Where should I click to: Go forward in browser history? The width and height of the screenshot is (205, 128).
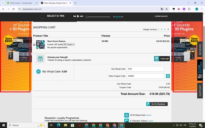8,9
